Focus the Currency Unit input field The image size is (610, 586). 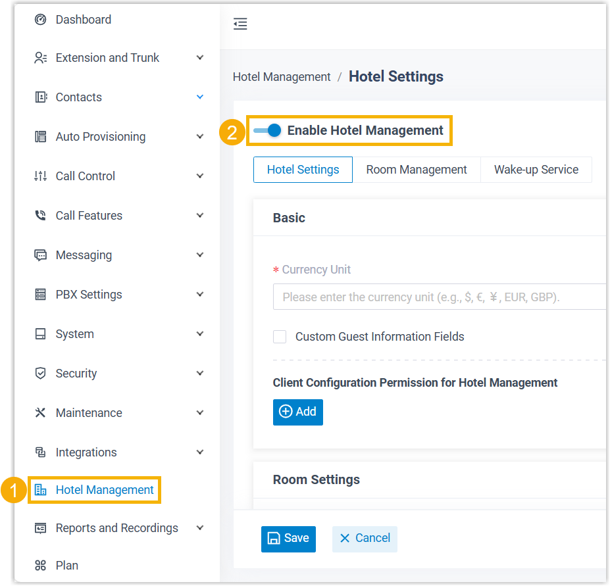439,297
